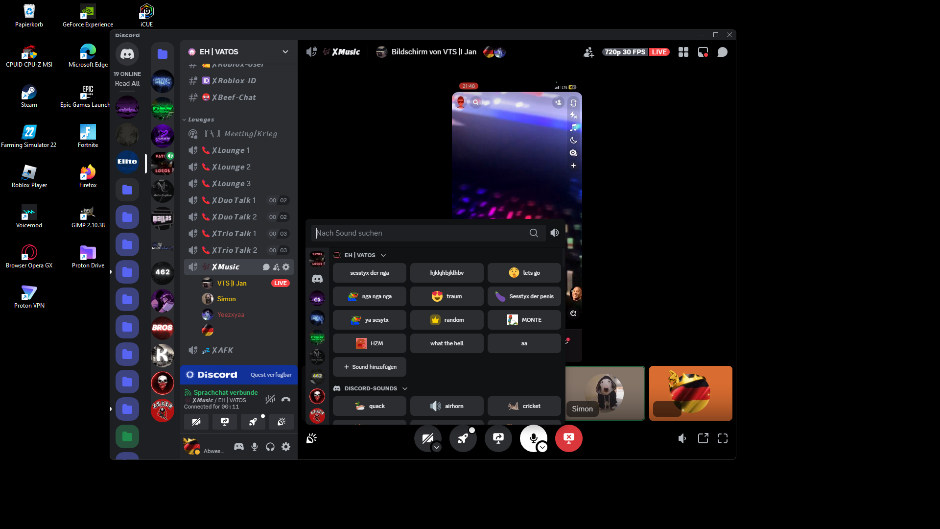
Task: Open the XBeef-Chat text channel
Action: point(234,97)
